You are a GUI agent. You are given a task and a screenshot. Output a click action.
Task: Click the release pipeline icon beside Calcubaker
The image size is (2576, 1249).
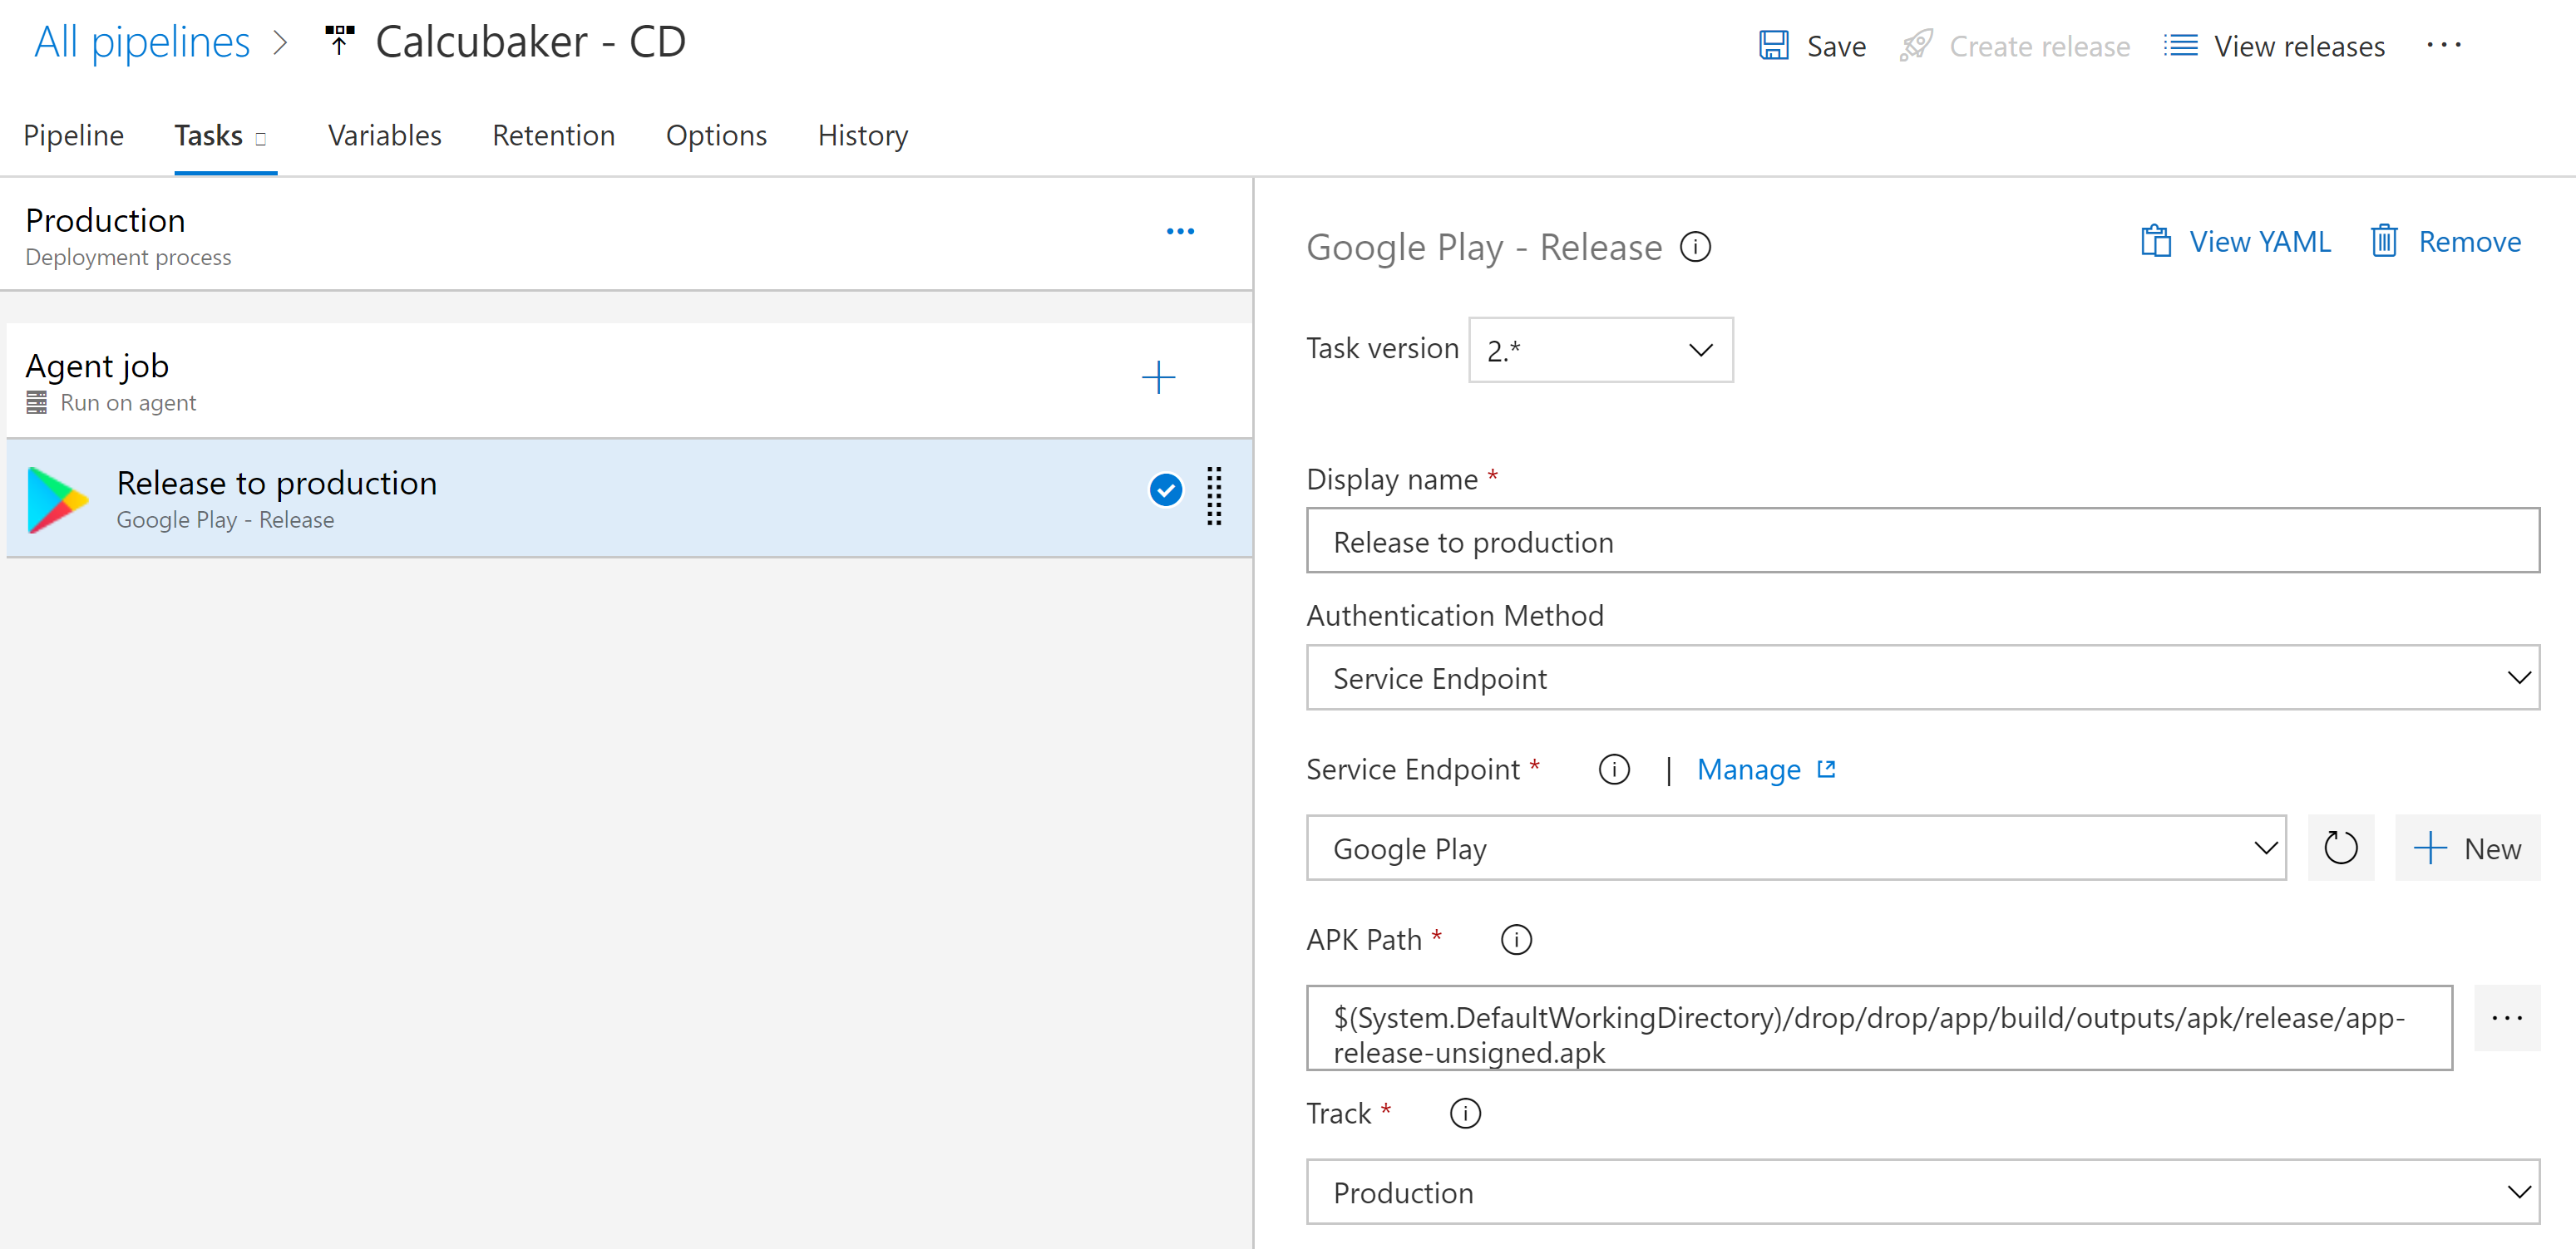tap(339, 41)
